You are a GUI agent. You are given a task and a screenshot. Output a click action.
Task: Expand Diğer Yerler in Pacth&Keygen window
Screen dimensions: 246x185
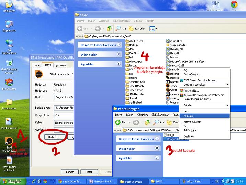(157, 148)
